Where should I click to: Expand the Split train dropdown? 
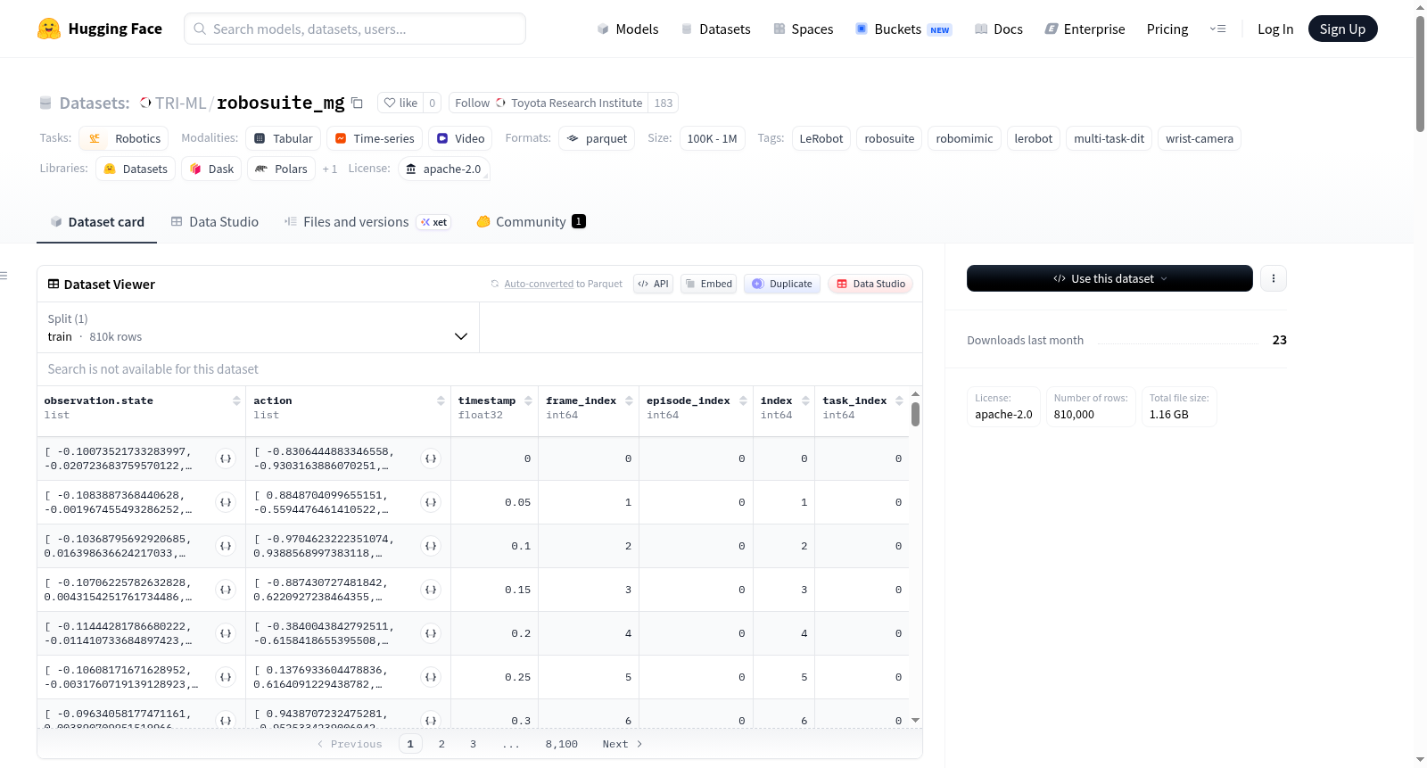tap(259, 327)
